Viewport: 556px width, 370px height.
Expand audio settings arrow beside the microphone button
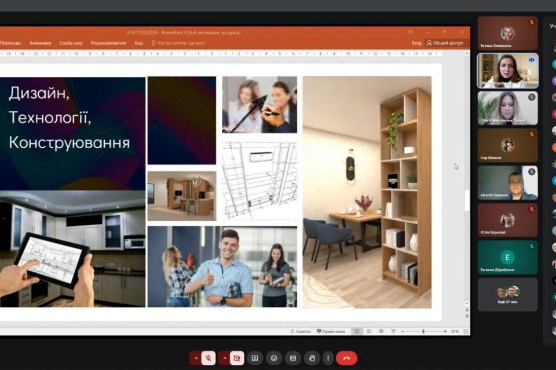tap(196, 358)
